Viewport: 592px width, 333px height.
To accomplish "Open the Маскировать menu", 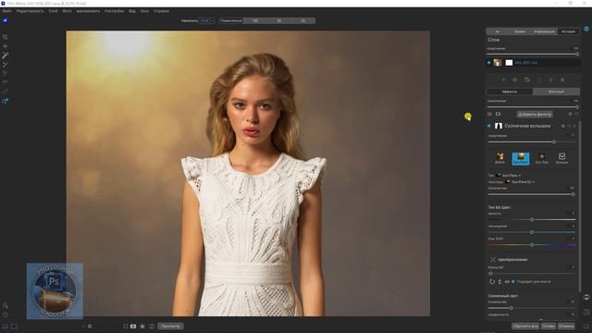I will coord(88,11).
